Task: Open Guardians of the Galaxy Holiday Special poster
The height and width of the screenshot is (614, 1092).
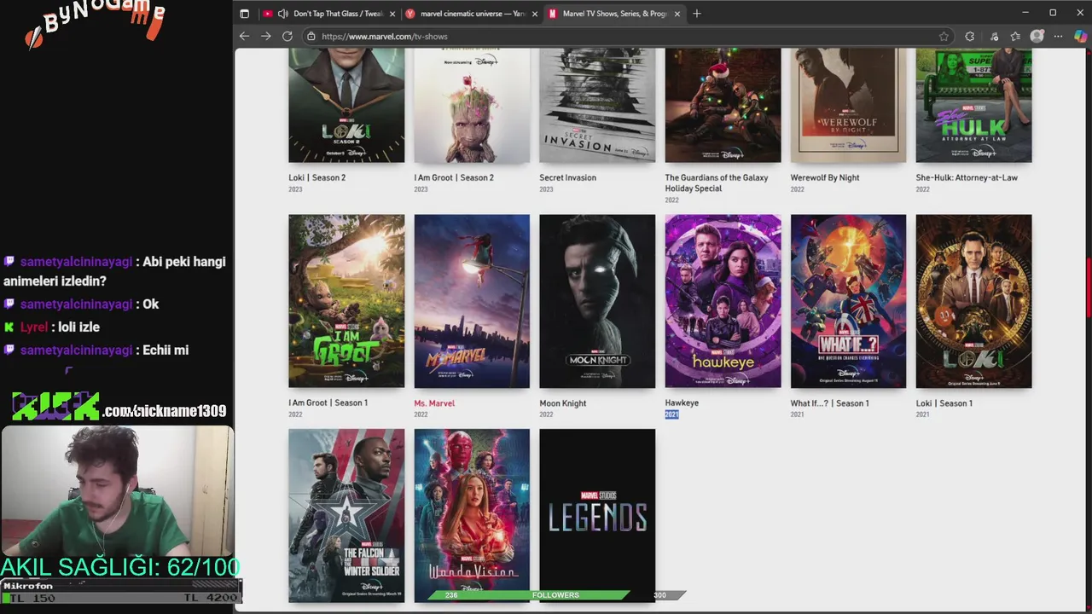Action: pyautogui.click(x=723, y=105)
